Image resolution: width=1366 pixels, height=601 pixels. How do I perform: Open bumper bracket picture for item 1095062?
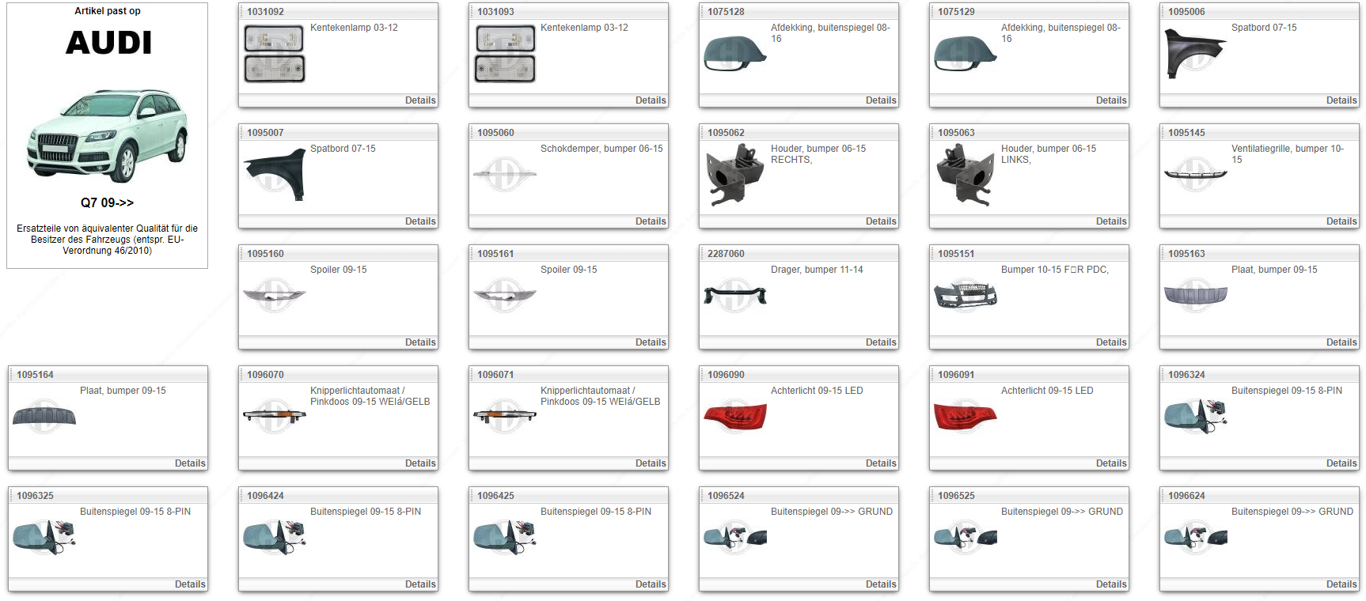coord(734,175)
